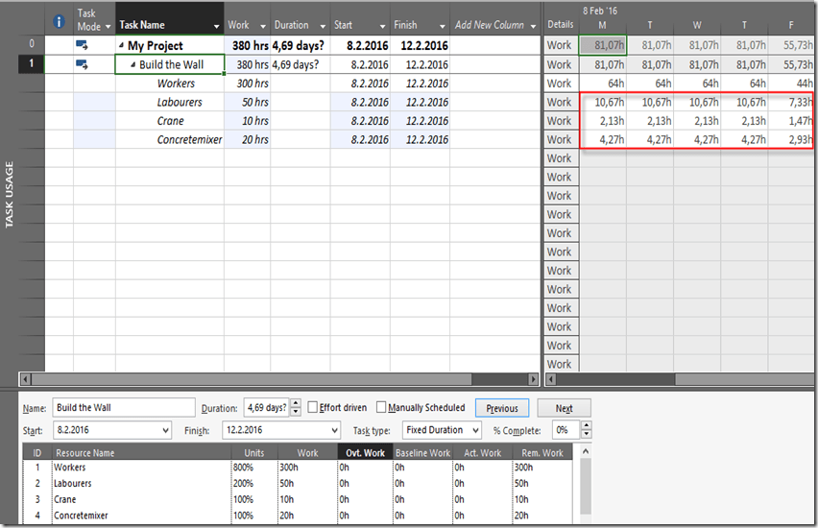Check the Manually Scheduled checkbox

(382, 408)
